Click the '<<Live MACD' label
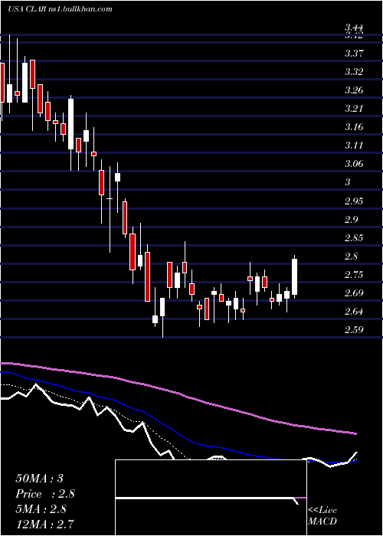The image size is (383, 536). point(322,515)
